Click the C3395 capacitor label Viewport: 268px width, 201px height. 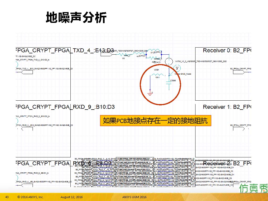173,80
